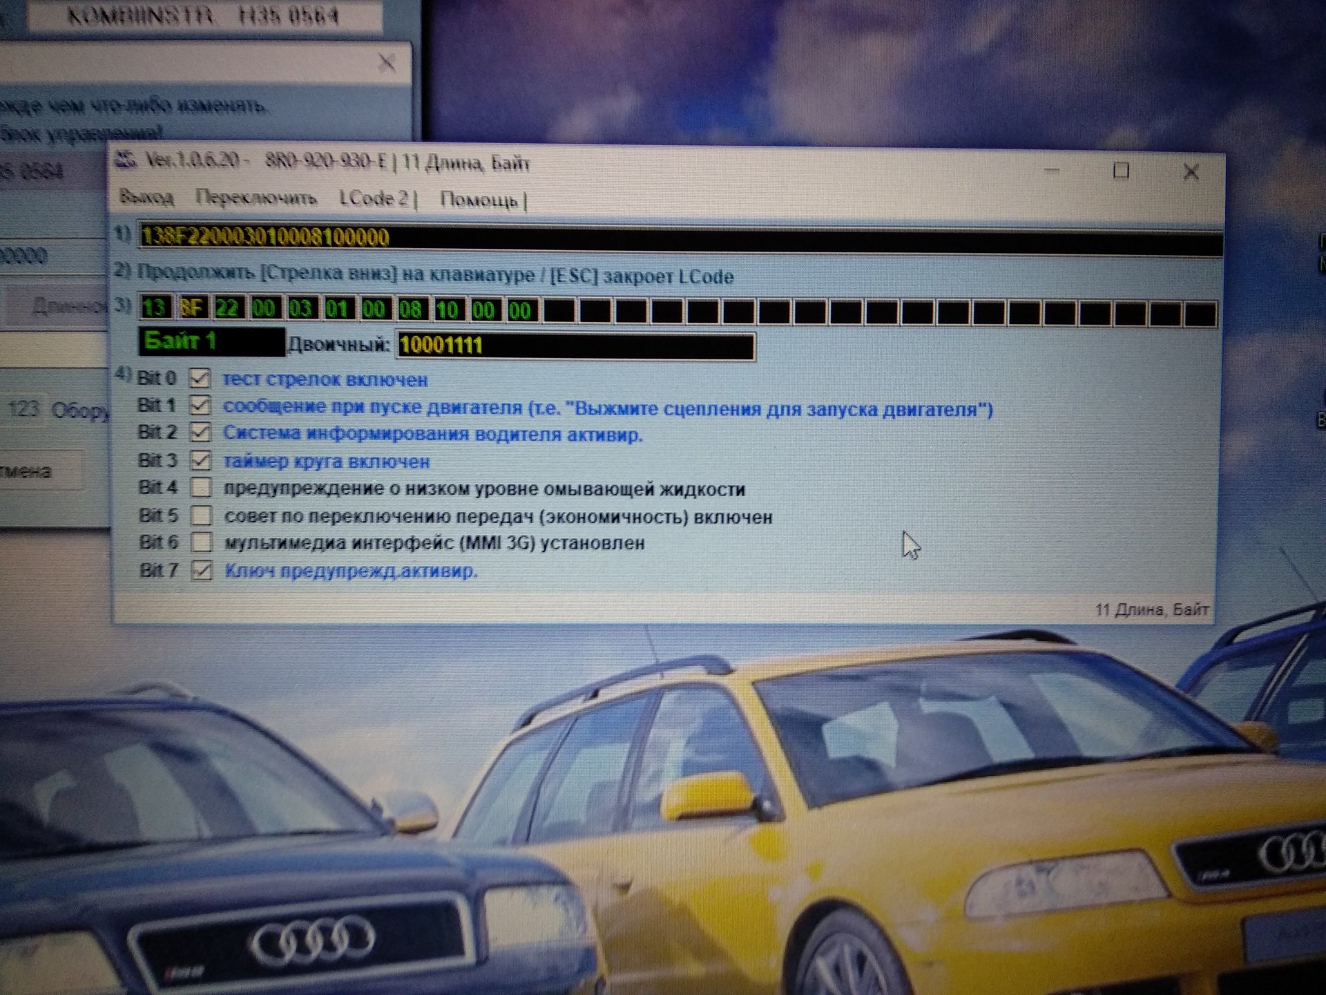Click Переключить in the menu bar
Screen dimensions: 1326x995
click(x=256, y=198)
